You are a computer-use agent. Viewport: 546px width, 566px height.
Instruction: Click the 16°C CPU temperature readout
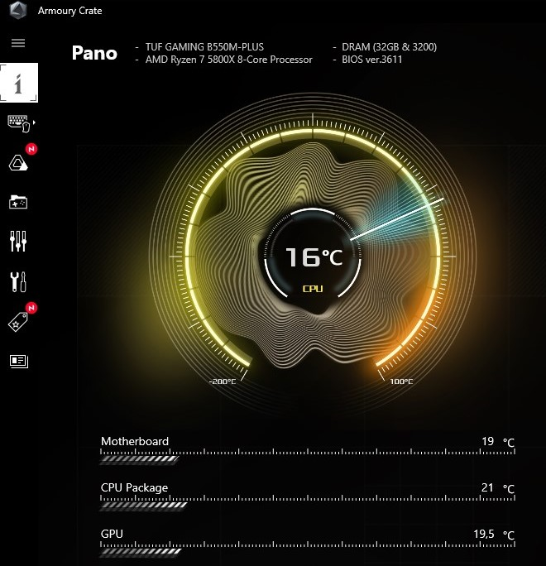[x=314, y=257]
